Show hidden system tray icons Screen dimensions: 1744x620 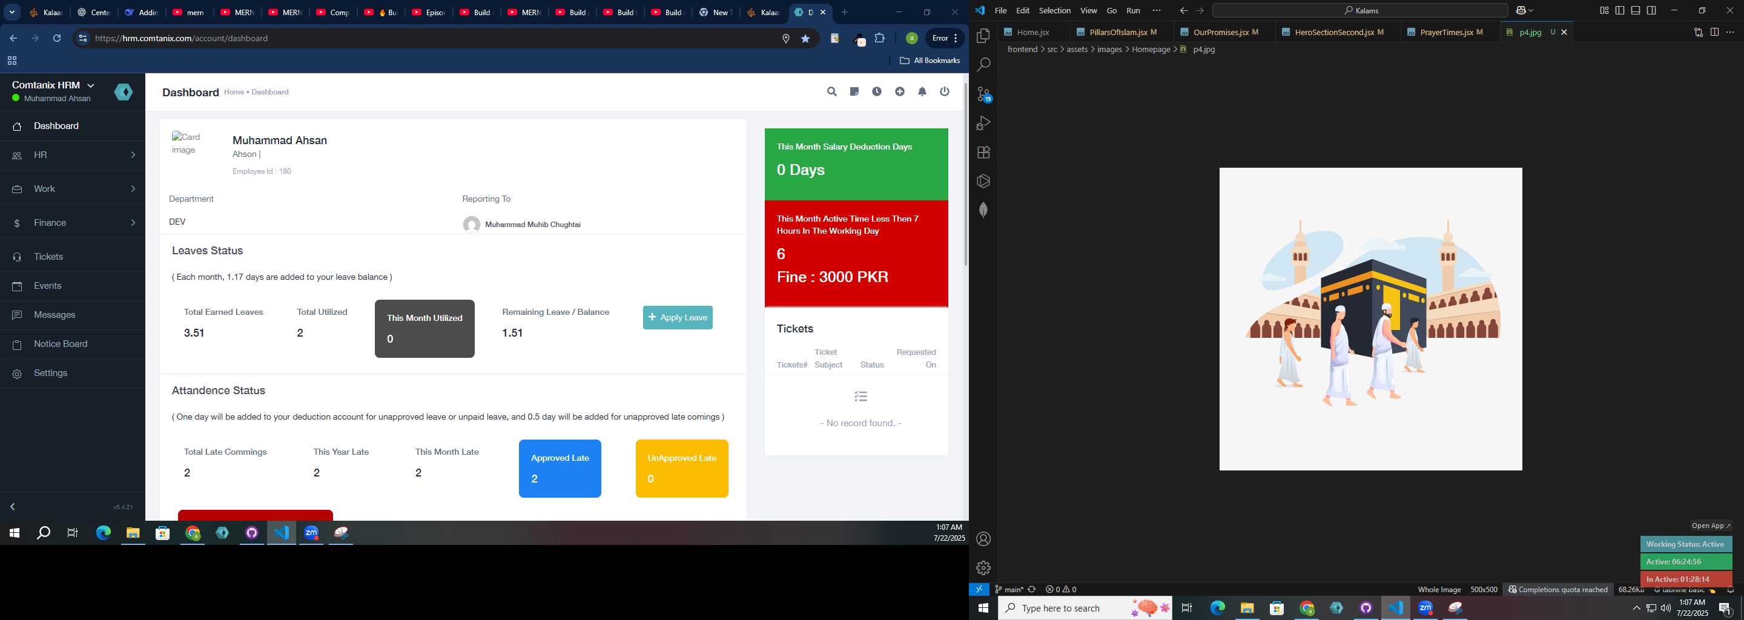1636,608
